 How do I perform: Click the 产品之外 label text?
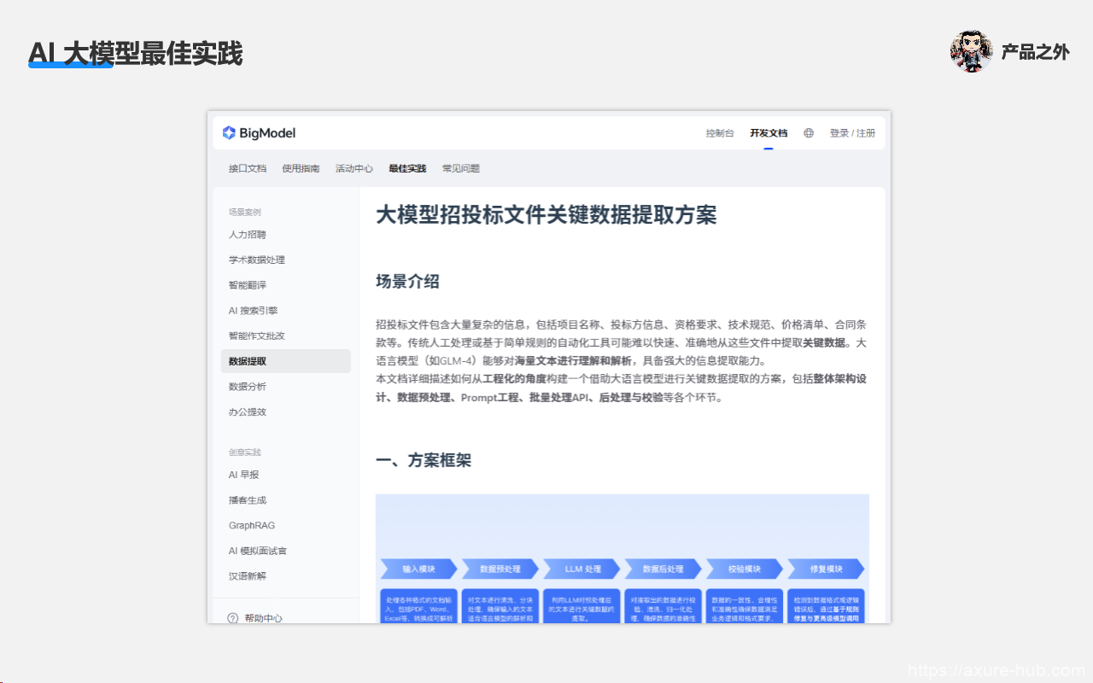tap(1035, 52)
